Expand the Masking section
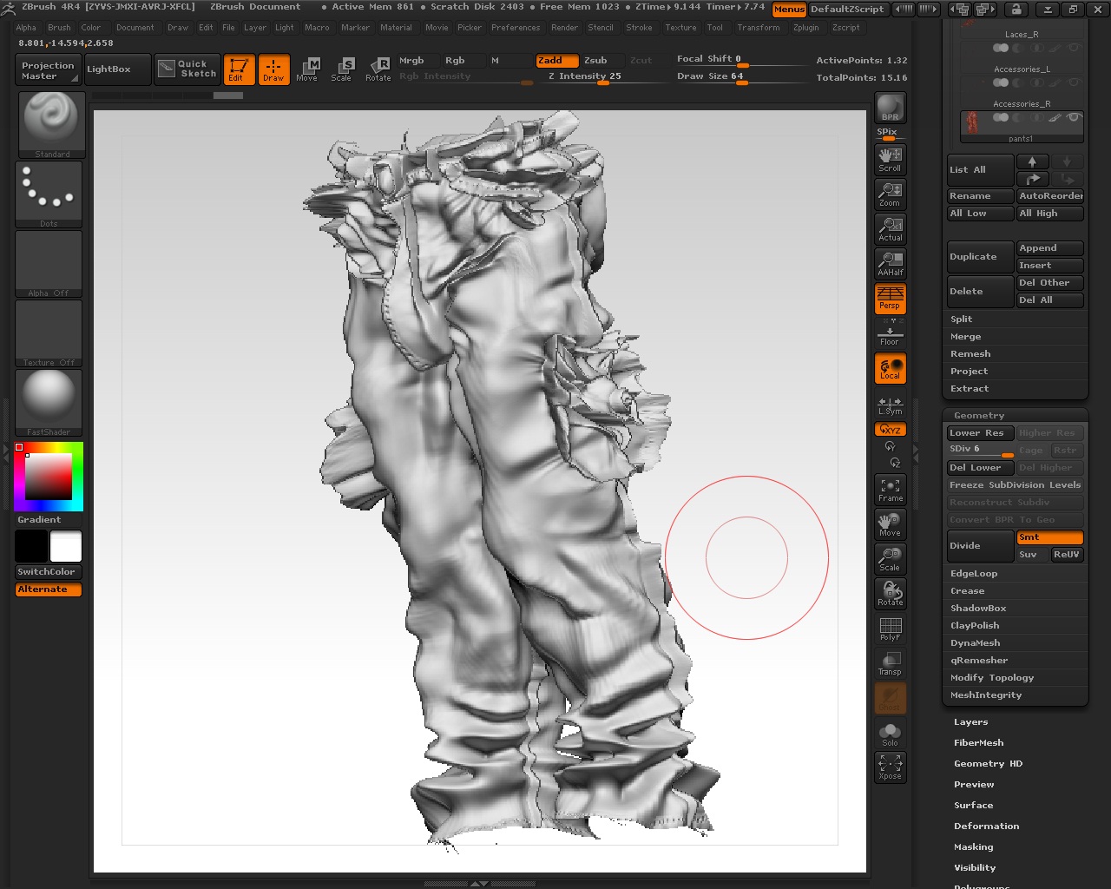 (x=973, y=846)
